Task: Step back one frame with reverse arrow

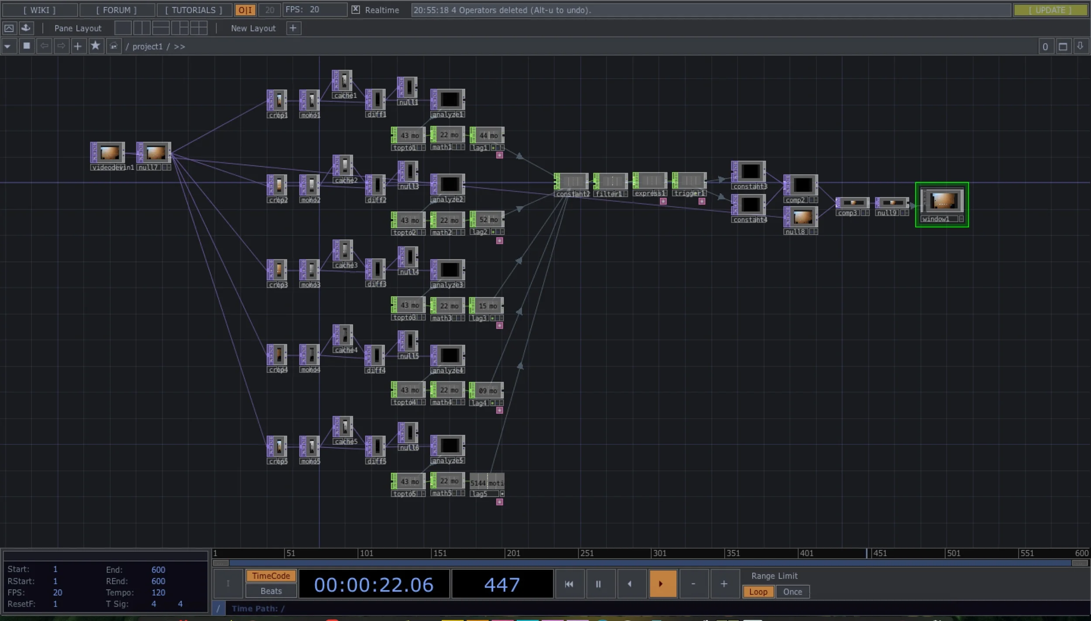Action: [630, 583]
